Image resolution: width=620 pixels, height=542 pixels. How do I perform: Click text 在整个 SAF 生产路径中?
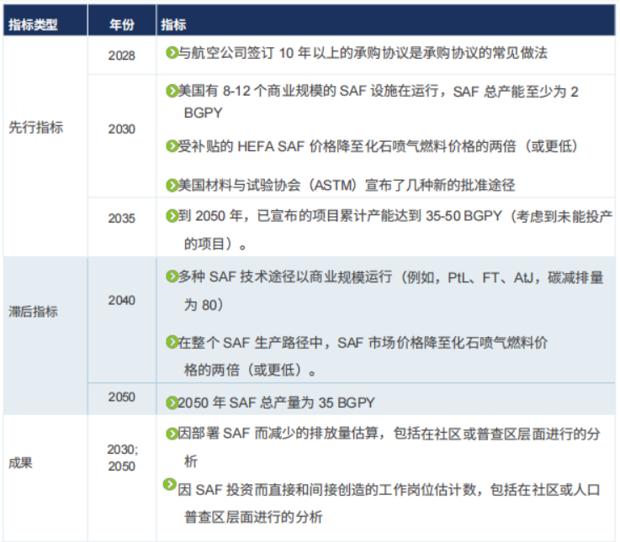[251, 343]
